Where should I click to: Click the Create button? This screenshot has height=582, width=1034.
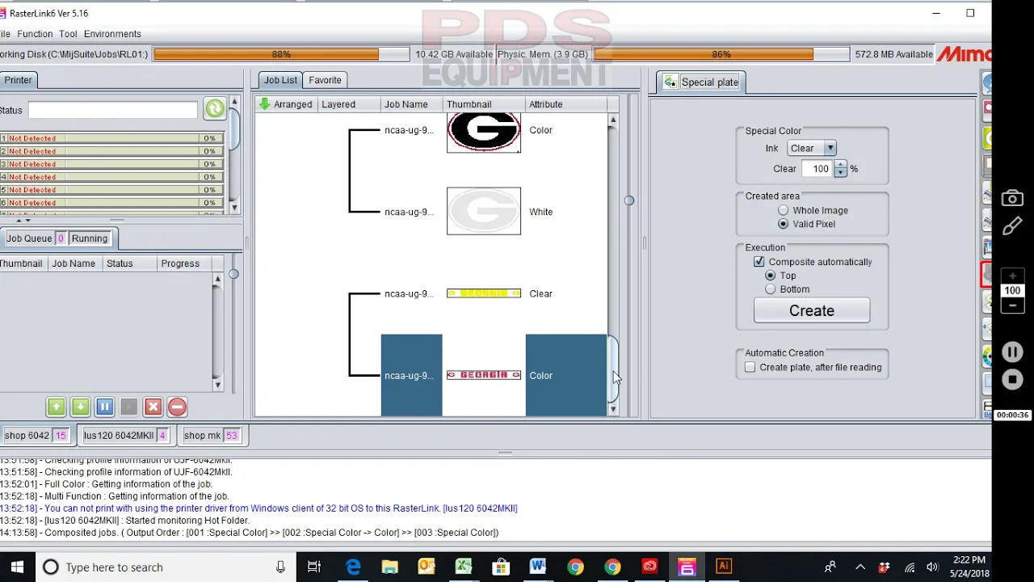click(812, 310)
